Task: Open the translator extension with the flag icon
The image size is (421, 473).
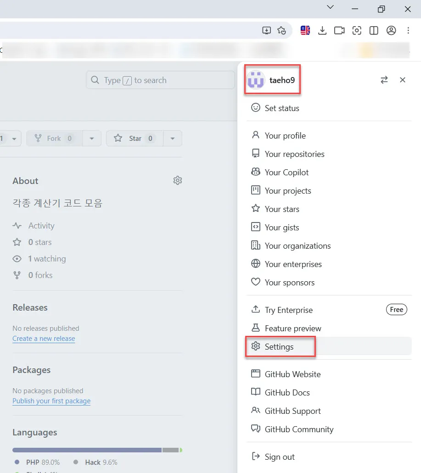Action: [x=305, y=30]
